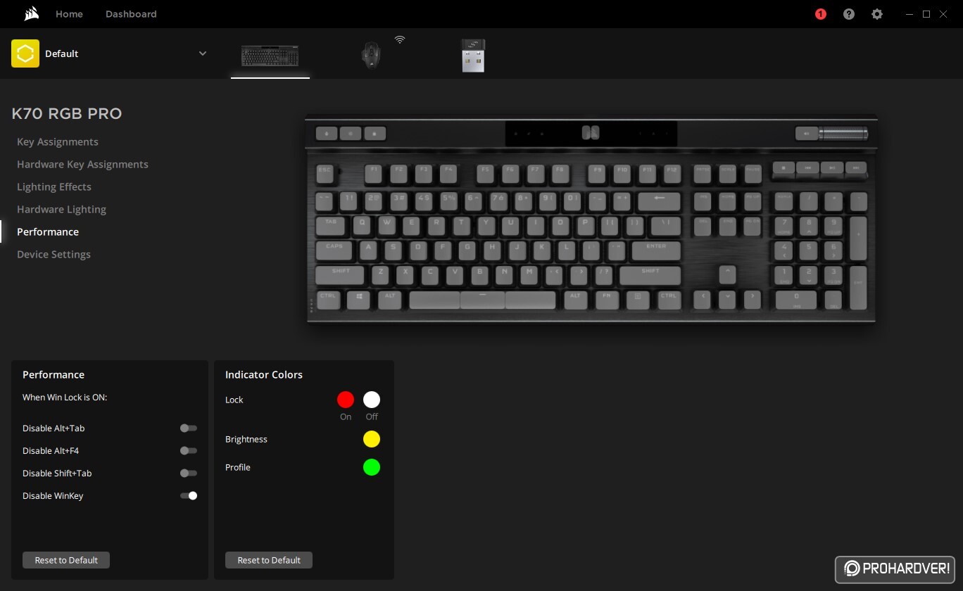The image size is (963, 591).
Task: Toggle Disable Alt+F4 switch
Action: (188, 450)
